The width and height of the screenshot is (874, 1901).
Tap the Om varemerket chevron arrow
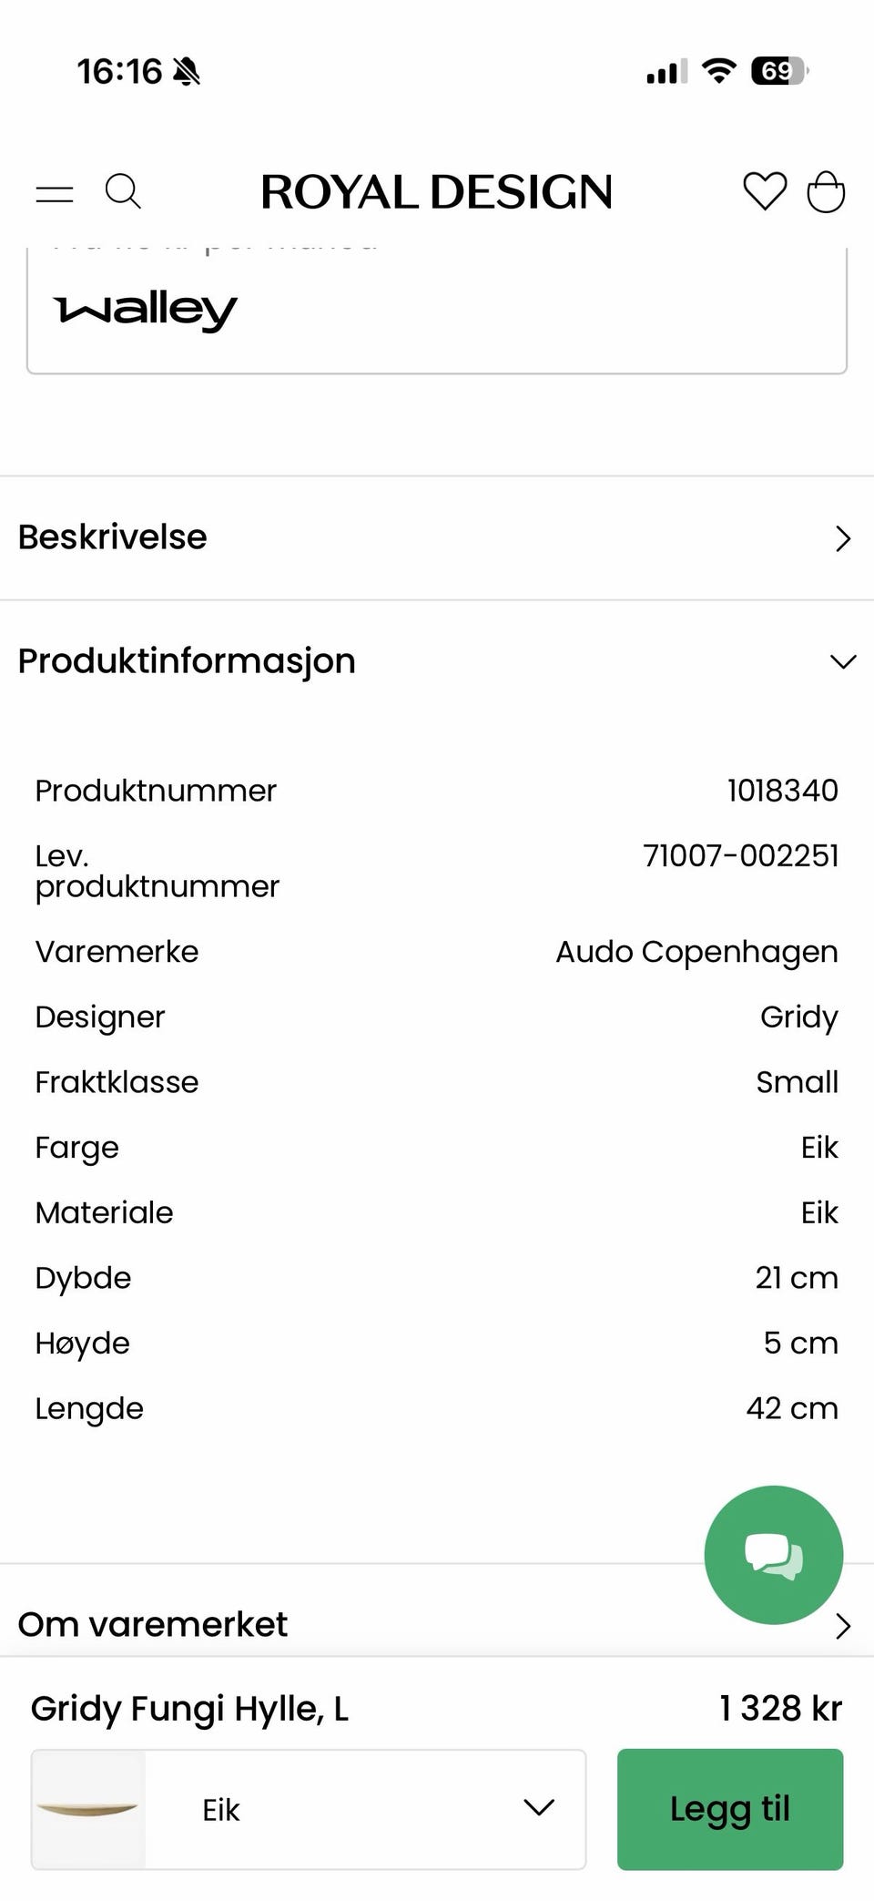click(x=843, y=1626)
